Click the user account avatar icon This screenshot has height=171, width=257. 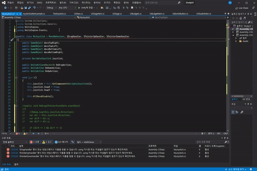[x=230, y=3]
